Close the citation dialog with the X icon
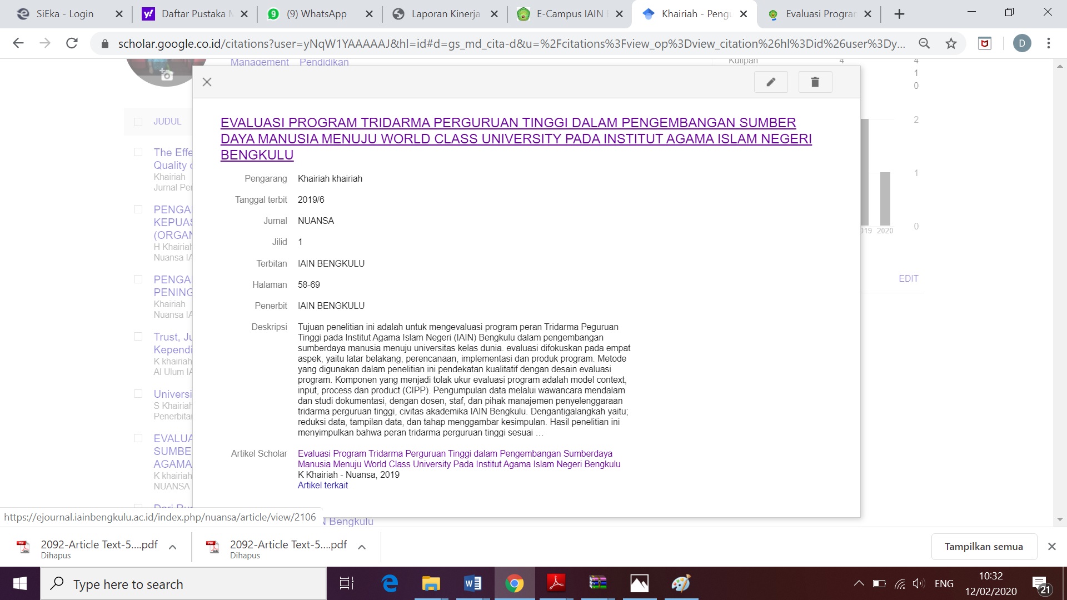The height and width of the screenshot is (600, 1067). pyautogui.click(x=207, y=82)
